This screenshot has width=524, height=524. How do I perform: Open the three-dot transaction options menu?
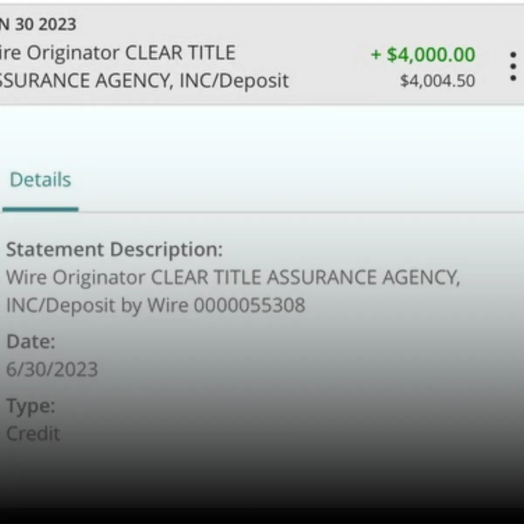[513, 66]
